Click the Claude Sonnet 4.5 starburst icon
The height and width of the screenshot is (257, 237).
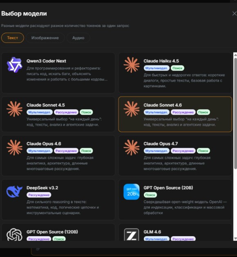(14, 109)
